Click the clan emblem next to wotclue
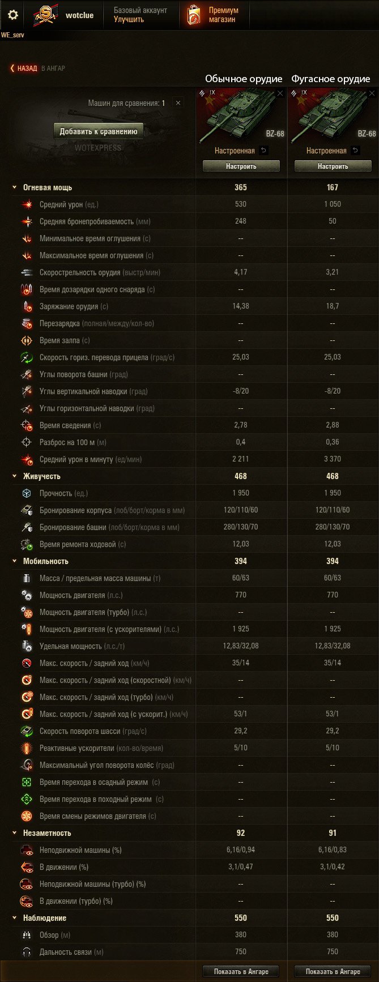 point(44,15)
